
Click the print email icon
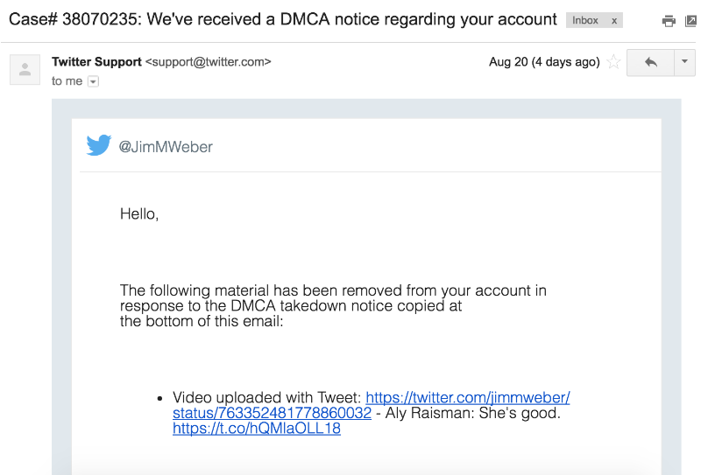(x=669, y=21)
